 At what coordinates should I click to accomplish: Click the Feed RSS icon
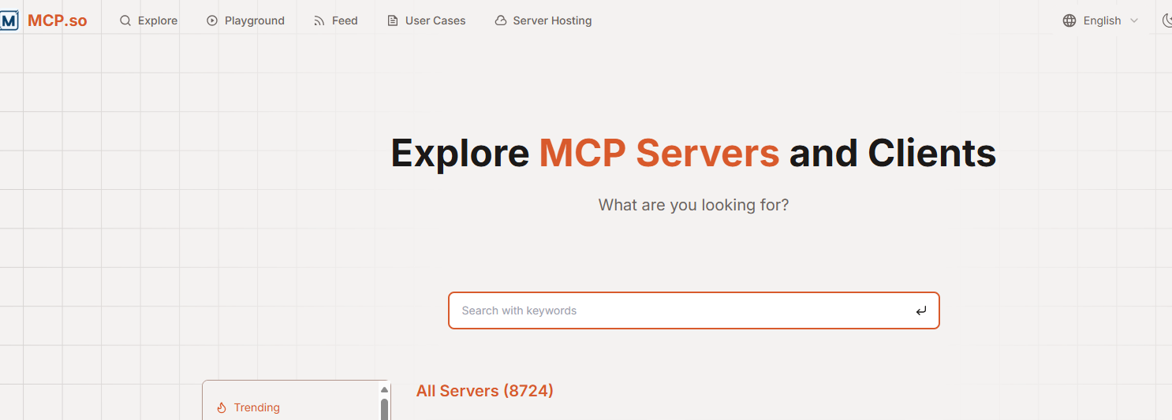319,20
